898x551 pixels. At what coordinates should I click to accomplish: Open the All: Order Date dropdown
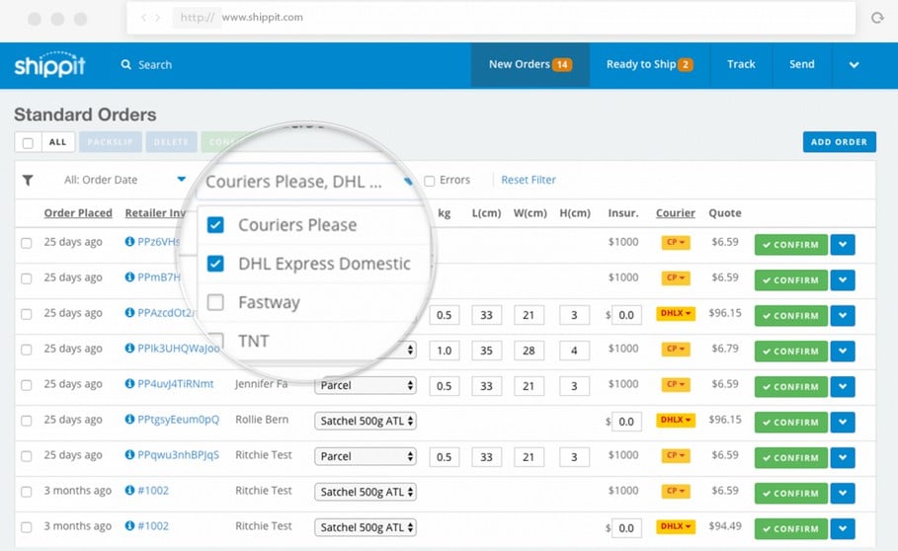(123, 180)
